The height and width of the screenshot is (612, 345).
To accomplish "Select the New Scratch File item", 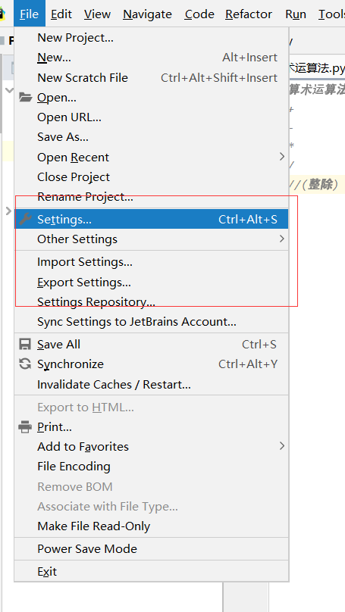I will click(x=152, y=78).
